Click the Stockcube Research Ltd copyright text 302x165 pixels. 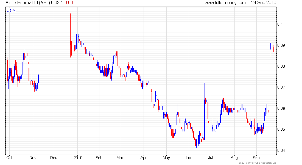(x=257, y=163)
